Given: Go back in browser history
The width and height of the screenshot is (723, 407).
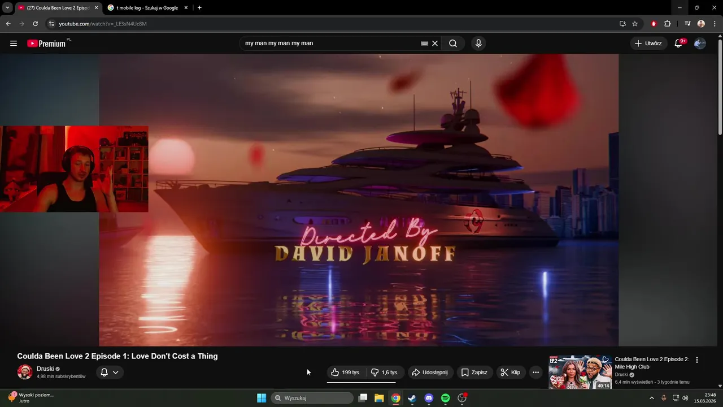Looking at the screenshot, I should click(x=8, y=24).
